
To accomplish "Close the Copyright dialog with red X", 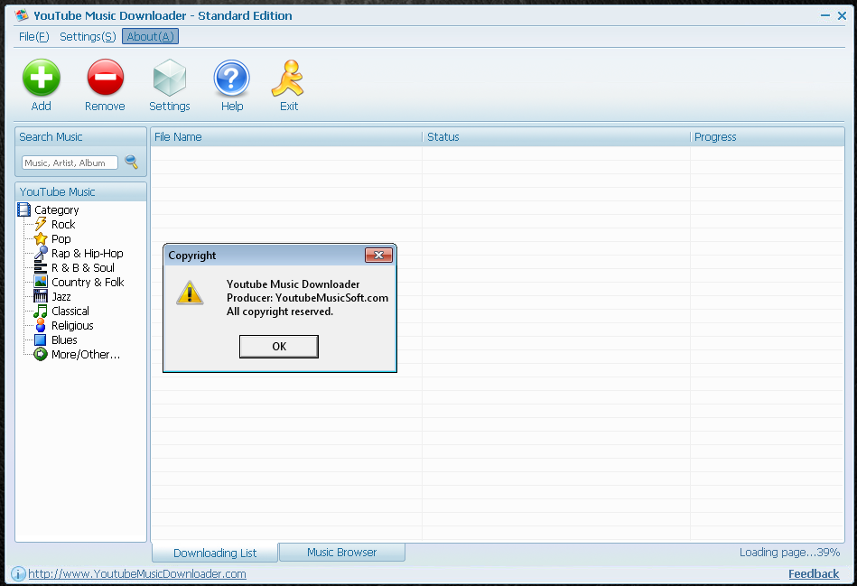I will point(378,256).
